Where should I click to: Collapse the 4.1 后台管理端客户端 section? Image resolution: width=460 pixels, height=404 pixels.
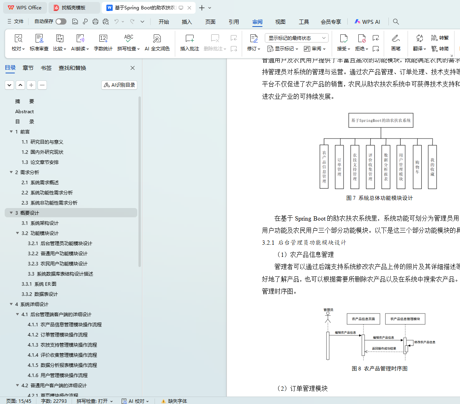[x=18, y=314]
